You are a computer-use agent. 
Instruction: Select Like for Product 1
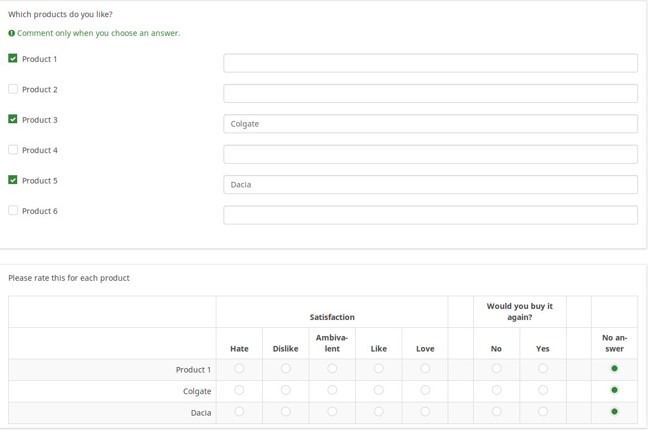(x=379, y=369)
